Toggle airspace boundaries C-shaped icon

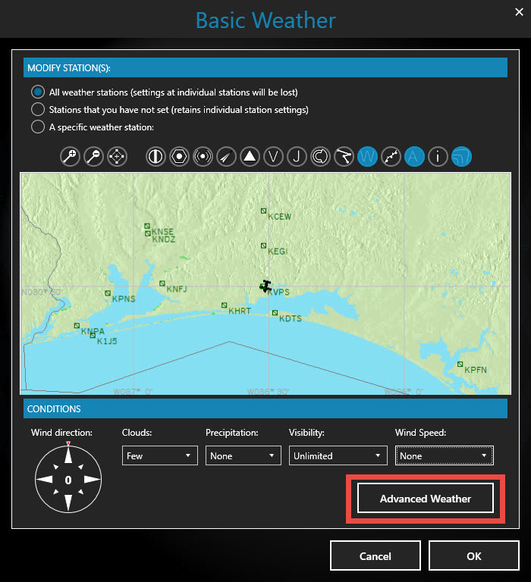pos(320,157)
